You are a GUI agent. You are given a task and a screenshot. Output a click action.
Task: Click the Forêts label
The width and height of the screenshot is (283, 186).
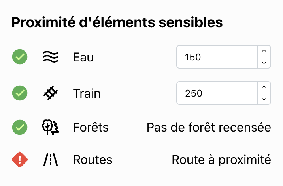click(x=91, y=127)
